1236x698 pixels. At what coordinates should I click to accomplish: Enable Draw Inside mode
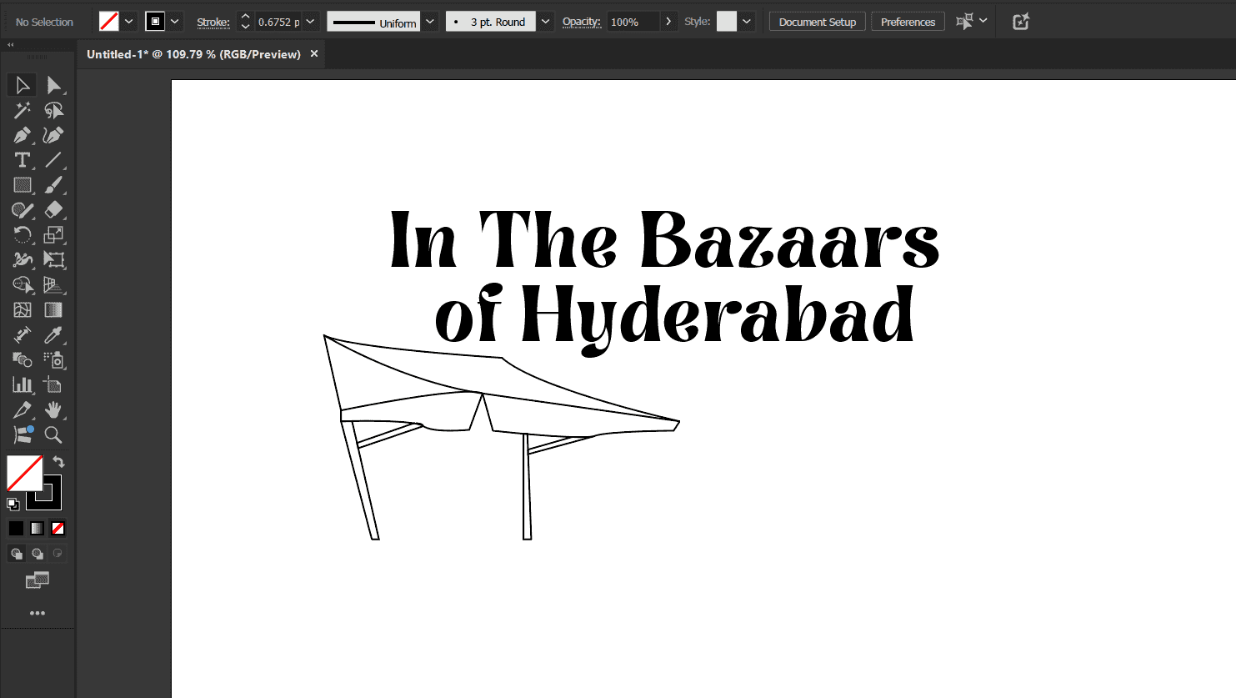coord(58,553)
